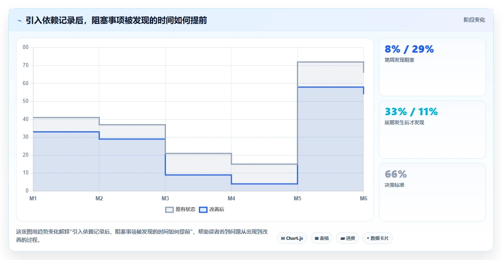
Task: Click the 33% / 11% value
Action: point(411,111)
